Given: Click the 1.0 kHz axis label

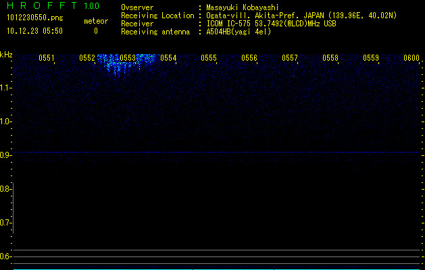Looking at the screenshot, I should 5,122.
